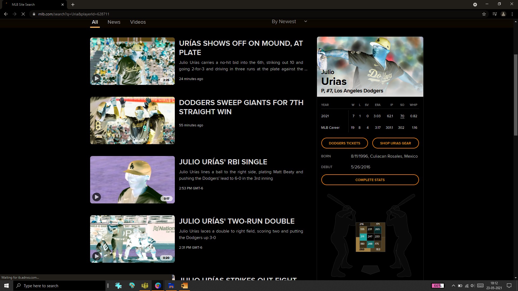Show hidden system tray icons

(x=453, y=286)
